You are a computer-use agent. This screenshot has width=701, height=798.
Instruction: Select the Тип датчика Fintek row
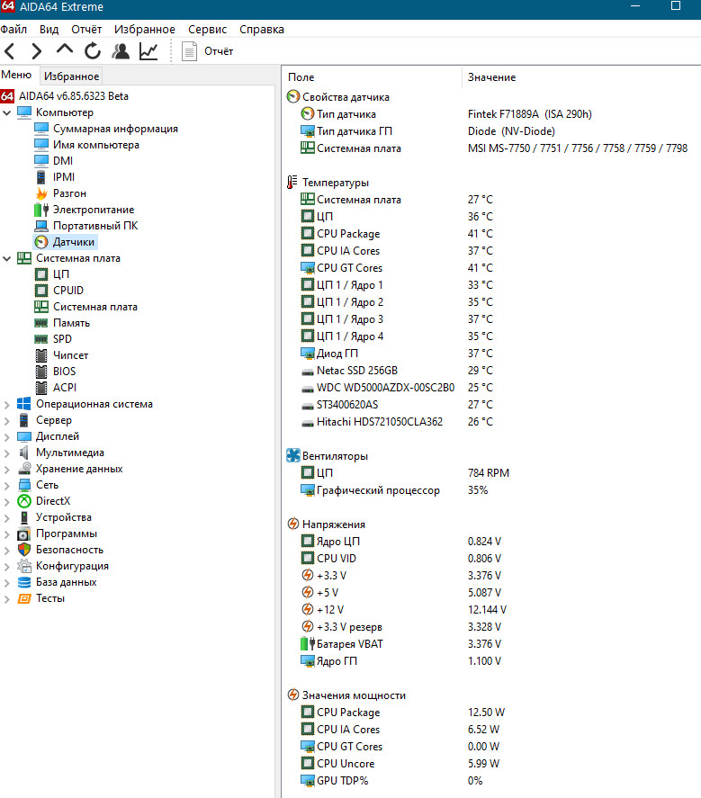coord(490,114)
